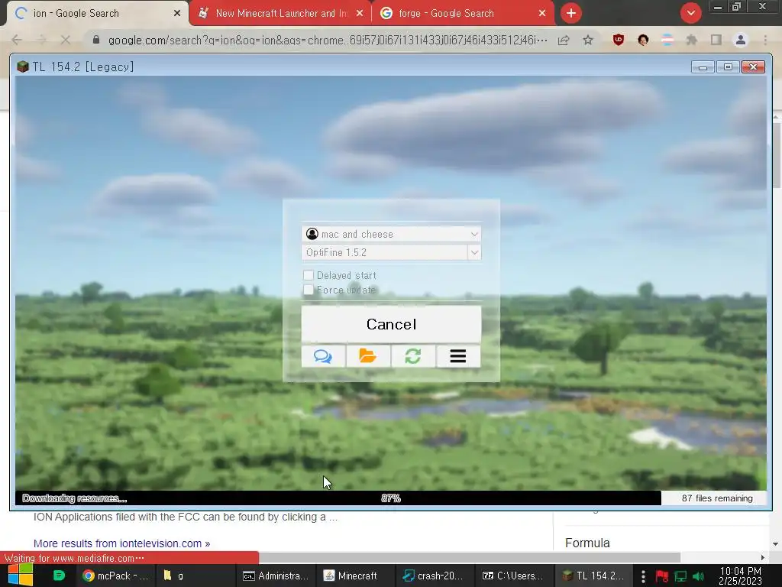Open a new browser tab
The image size is (782, 587).
tap(571, 13)
